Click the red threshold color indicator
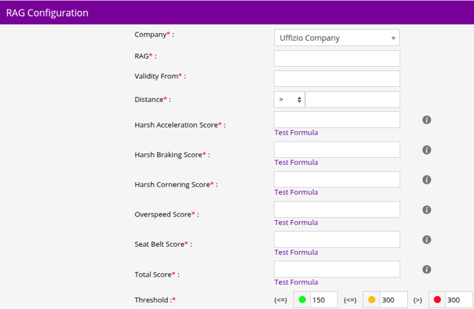The height and width of the screenshot is (309, 474). click(437, 300)
